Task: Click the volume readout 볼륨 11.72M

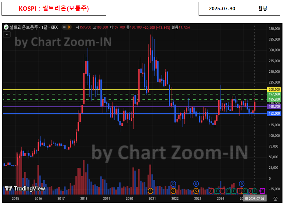Action: 181,27
